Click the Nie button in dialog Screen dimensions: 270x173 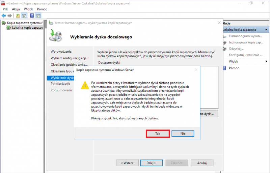183,134
